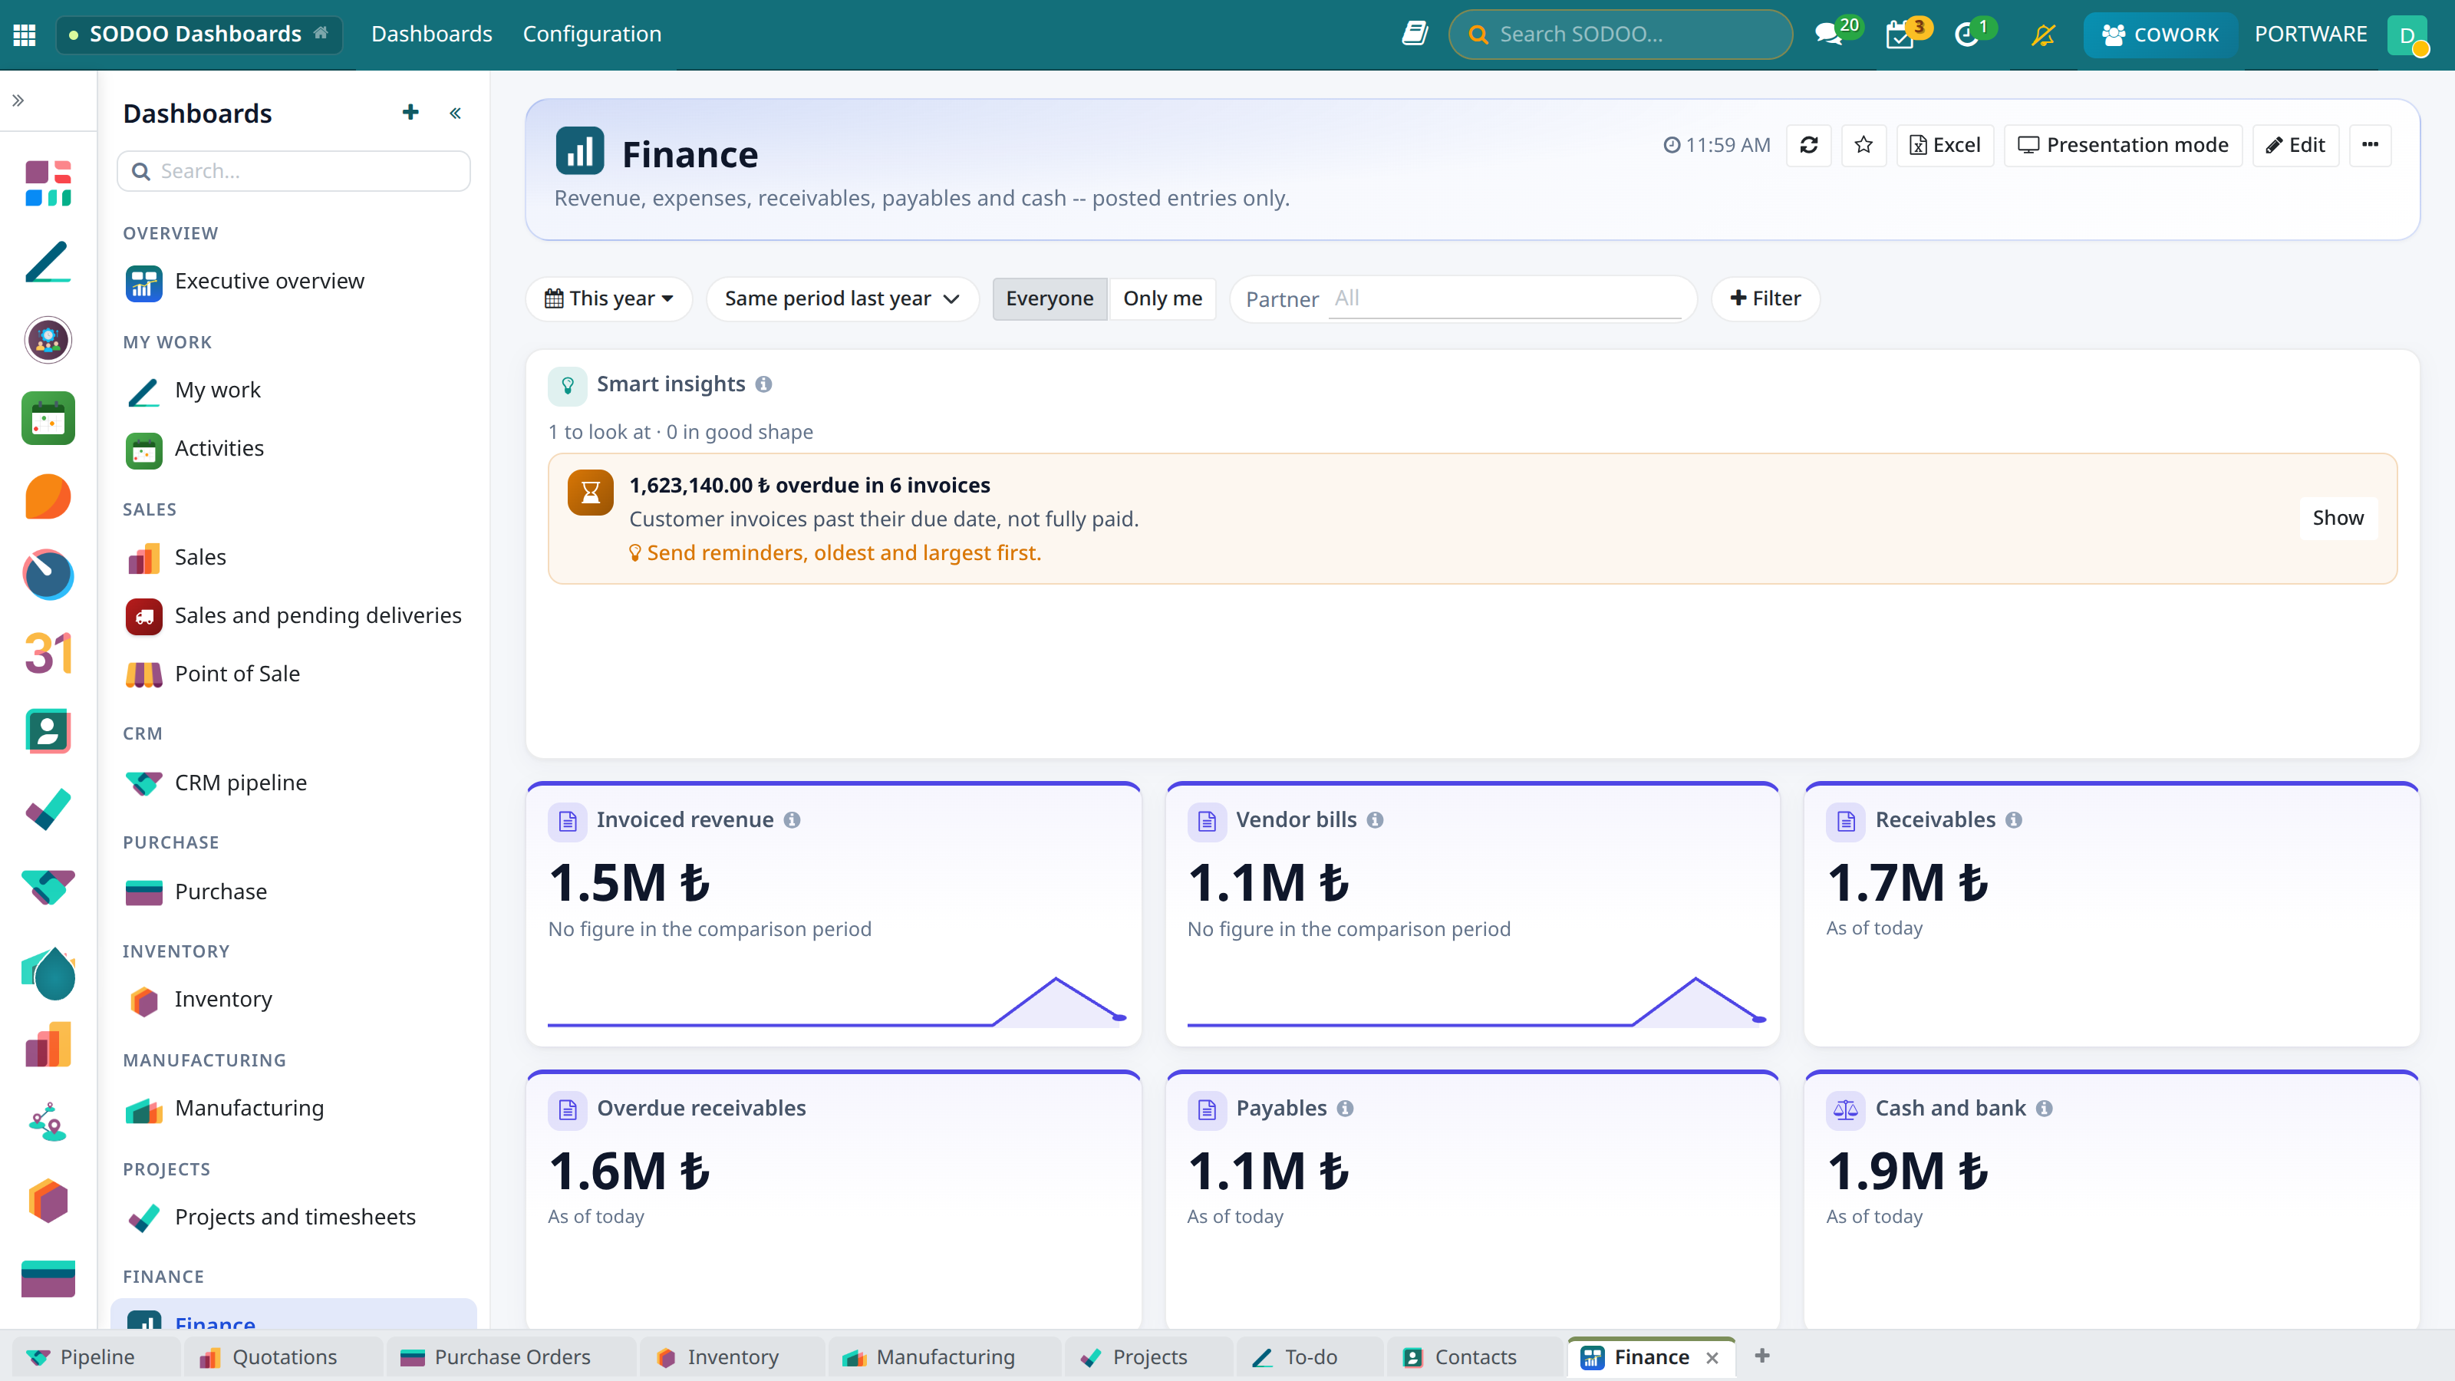The image size is (2455, 1381).
Task: Export dashboard with Excel button
Action: coord(1945,145)
